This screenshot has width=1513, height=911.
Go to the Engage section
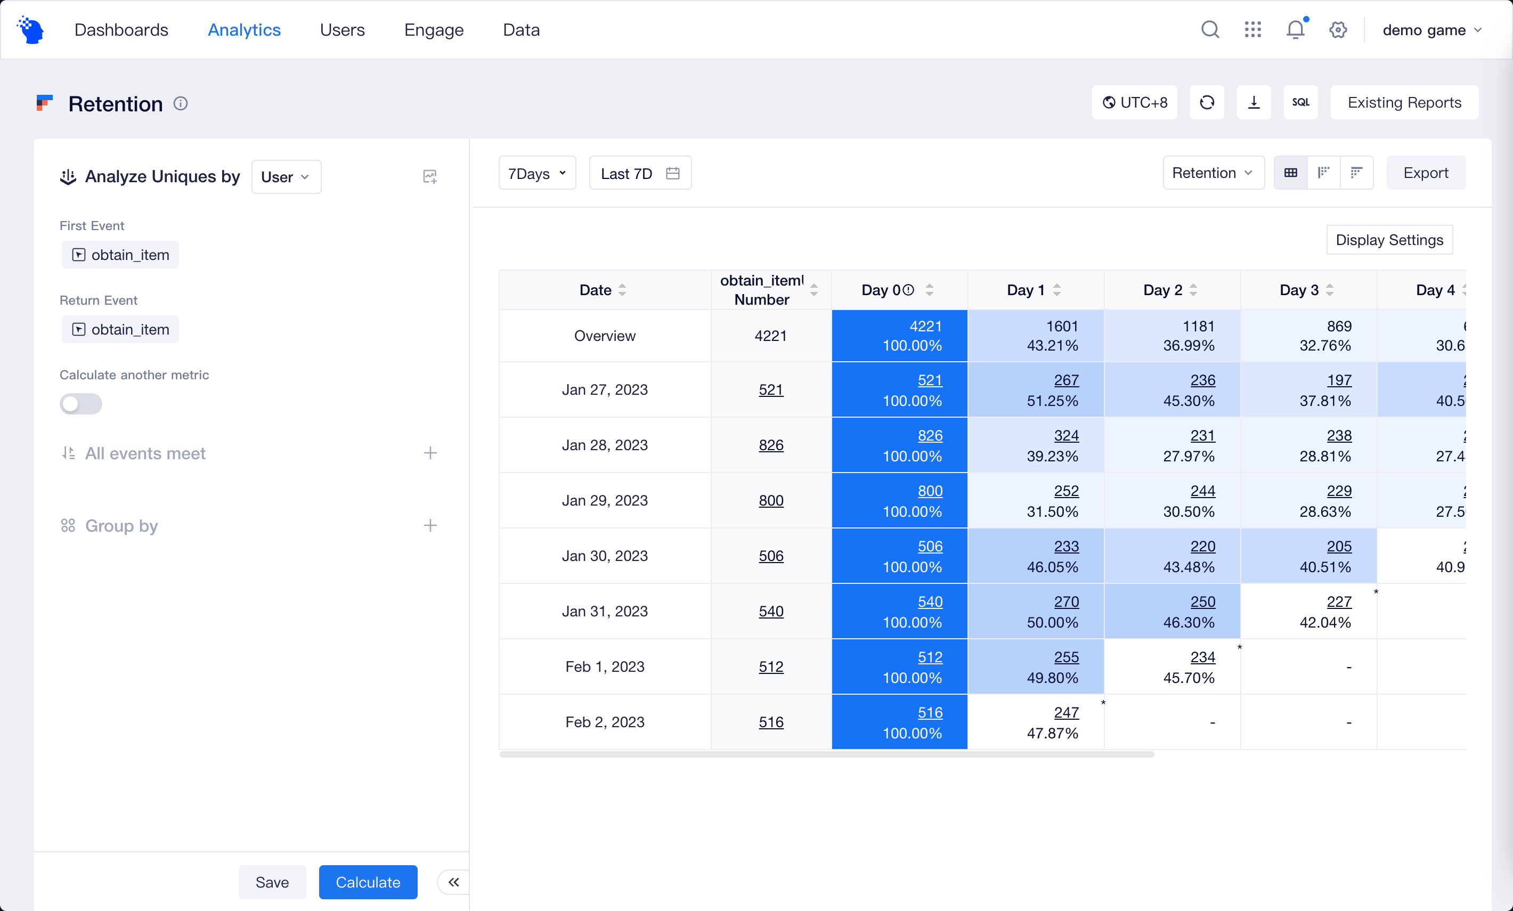[433, 29]
